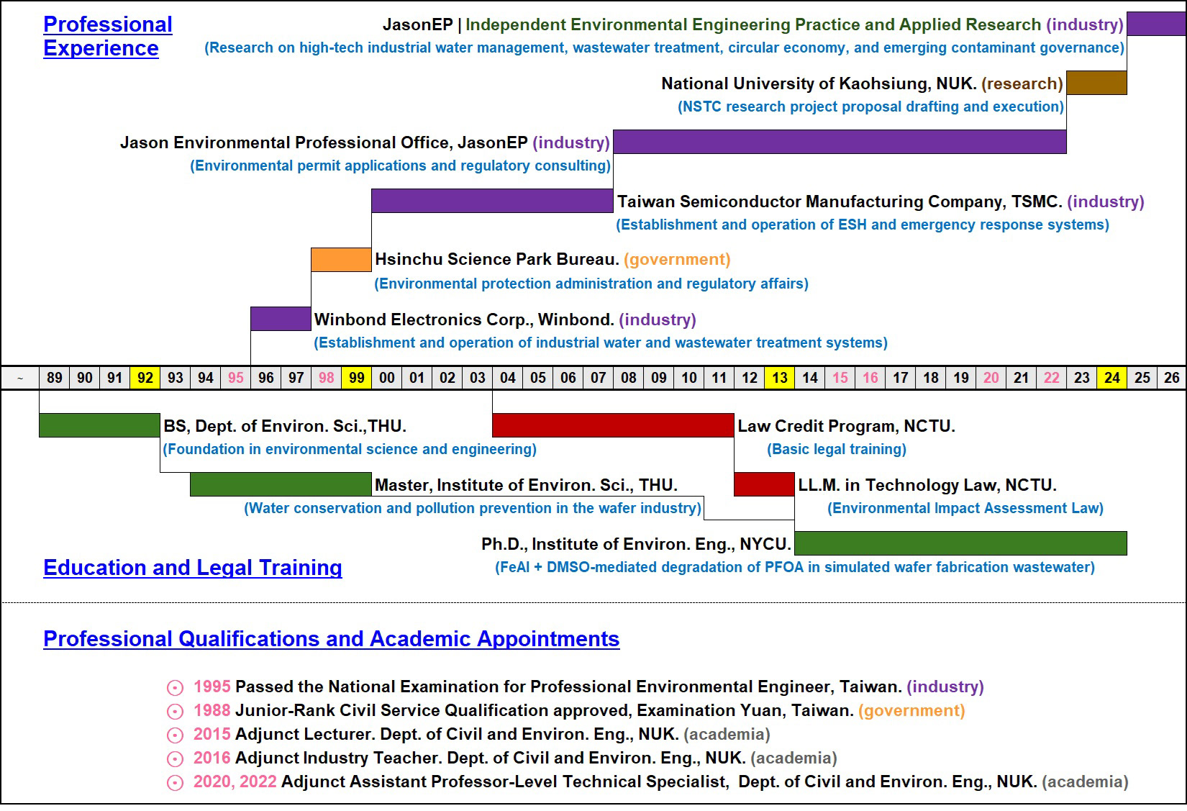Screen dimensions: 1187x811
Task: Click 'Independent Environmental Engineering Practice and Applied Research' title
Action: coord(753,24)
